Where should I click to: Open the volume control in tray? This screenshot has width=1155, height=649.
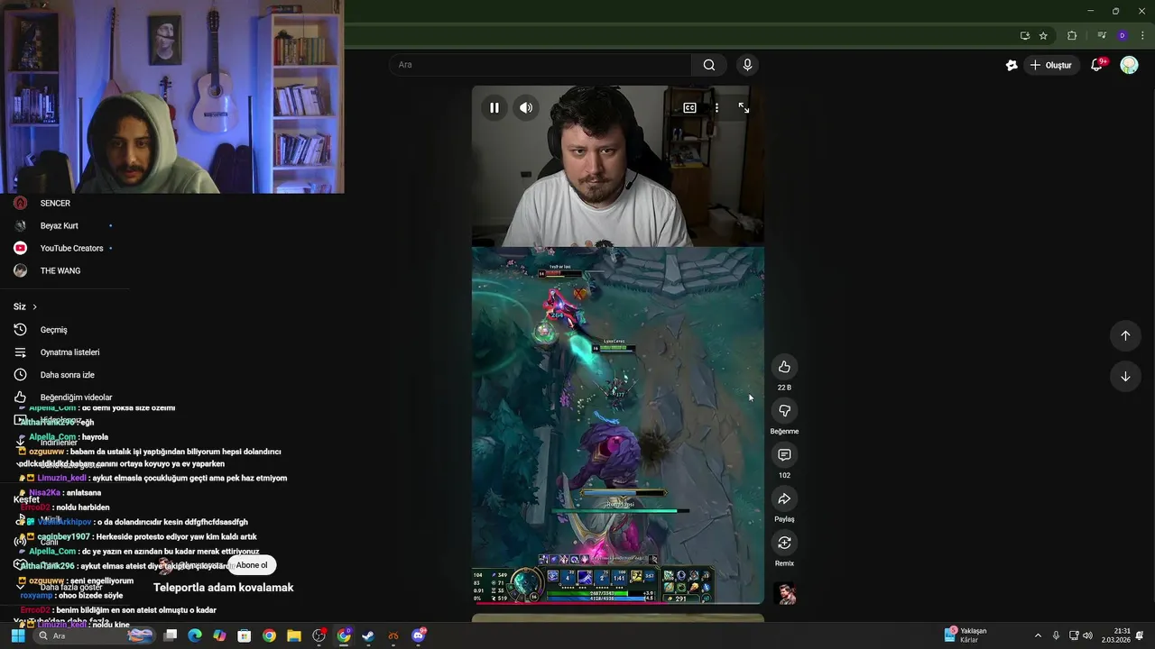pos(1087,635)
